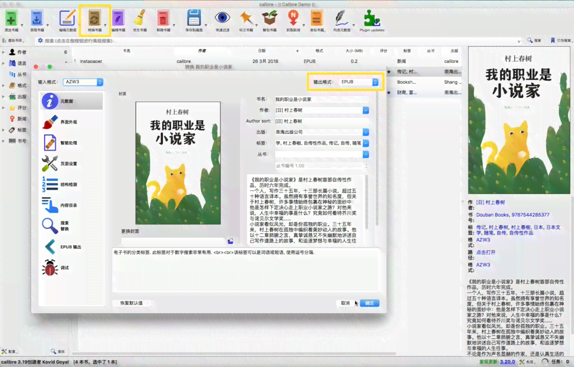
Task: Confirm conversion with the blue OK button
Action: (370, 303)
